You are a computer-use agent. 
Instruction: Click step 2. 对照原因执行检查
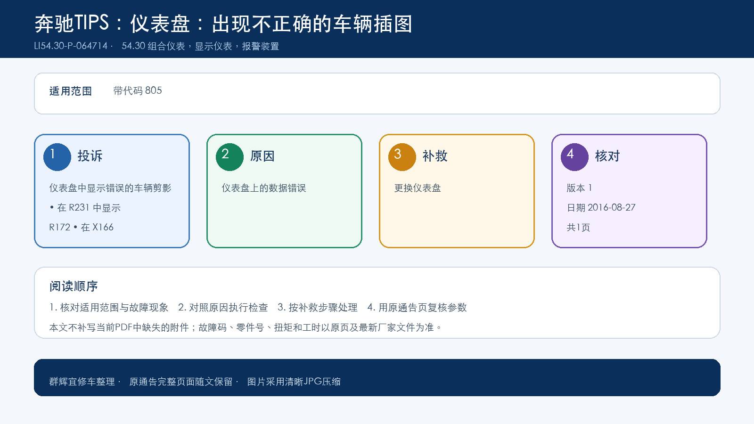(223, 308)
